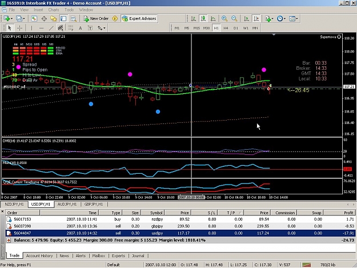Select the Trendline drawing tool
Screen dimensions: 357x268
(51, 28)
